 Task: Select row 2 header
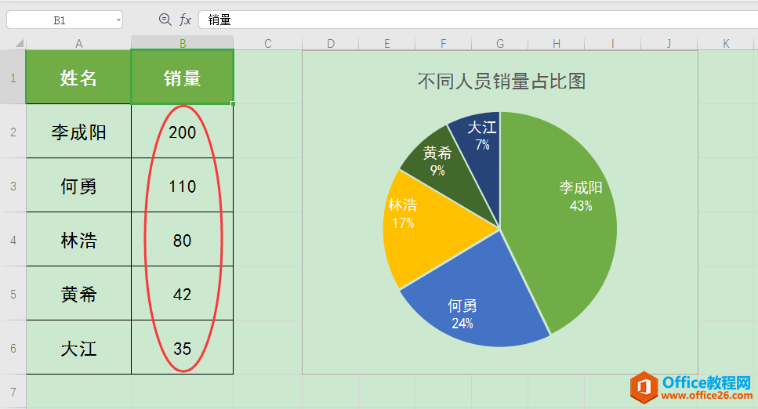coord(13,132)
